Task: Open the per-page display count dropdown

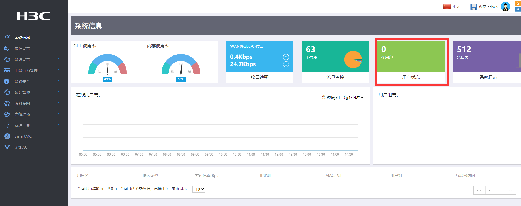Action: (x=199, y=189)
